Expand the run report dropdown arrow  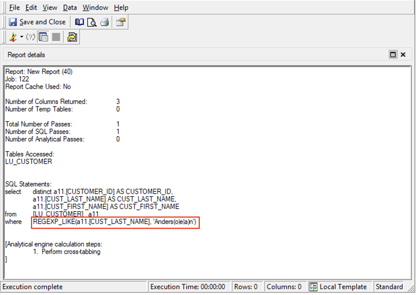(x=22, y=37)
